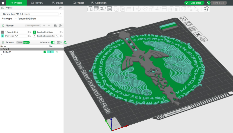
Task: Select the Text shape tool
Action: point(190,9)
